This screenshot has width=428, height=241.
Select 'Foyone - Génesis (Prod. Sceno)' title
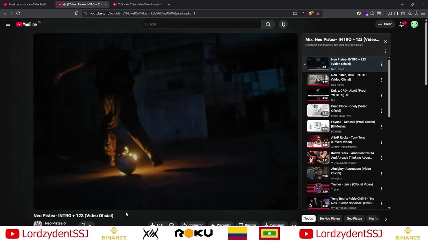tap(353, 124)
